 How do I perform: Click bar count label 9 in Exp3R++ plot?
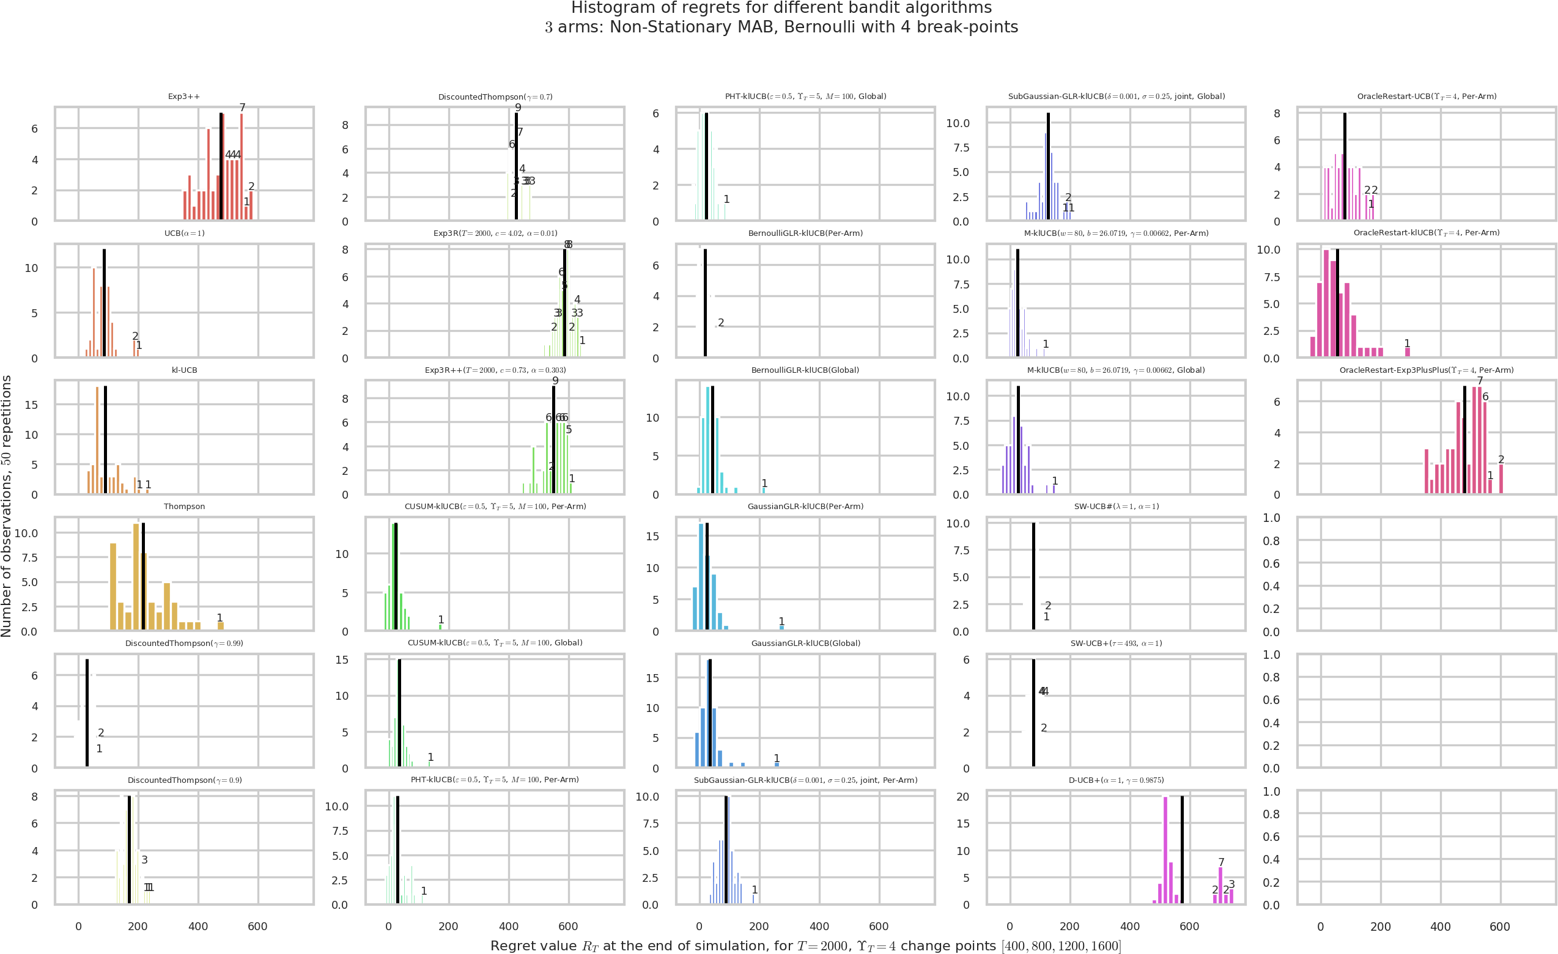click(555, 380)
